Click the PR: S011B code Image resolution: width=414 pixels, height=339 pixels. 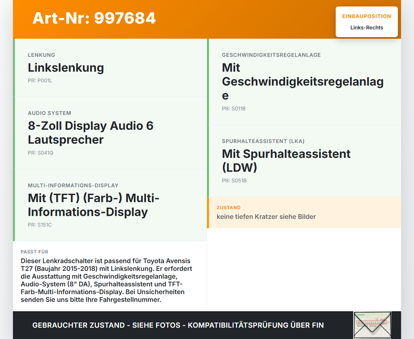234,109
